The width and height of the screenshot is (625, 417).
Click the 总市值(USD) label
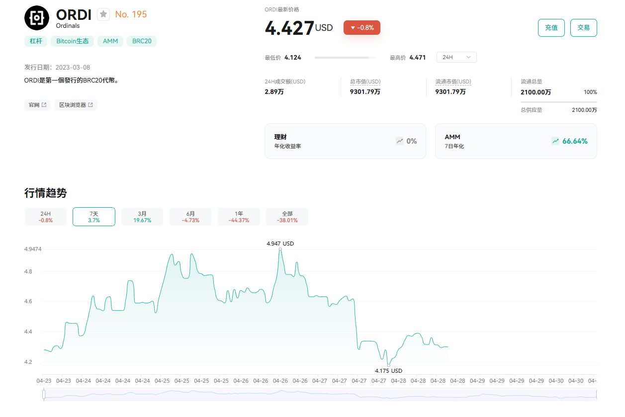pyautogui.click(x=365, y=82)
